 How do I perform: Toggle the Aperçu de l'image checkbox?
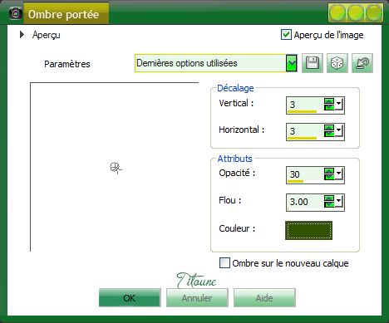point(286,35)
